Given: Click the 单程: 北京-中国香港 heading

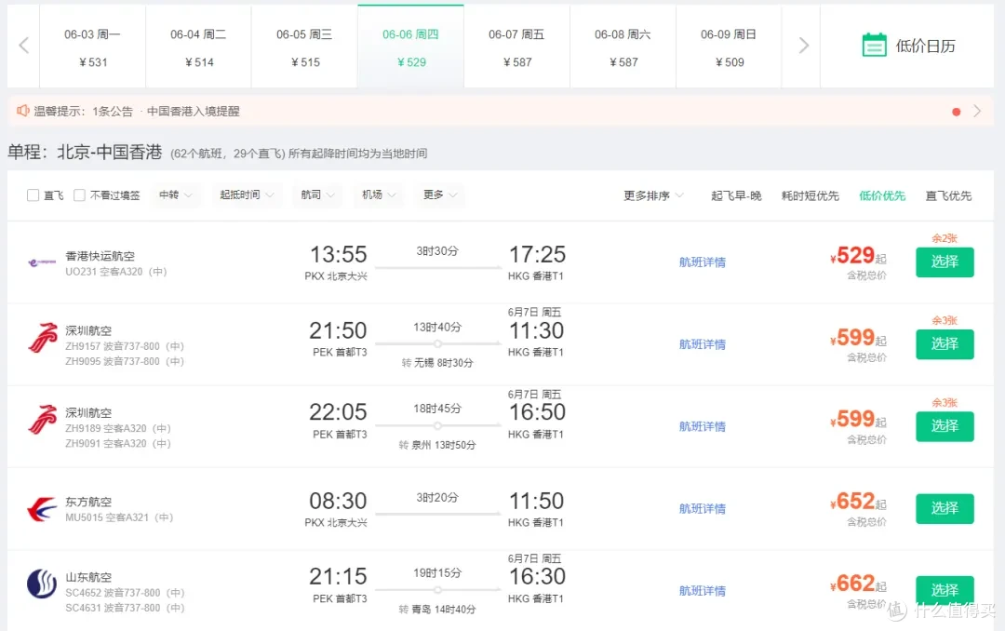Looking at the screenshot, I should point(85,152).
